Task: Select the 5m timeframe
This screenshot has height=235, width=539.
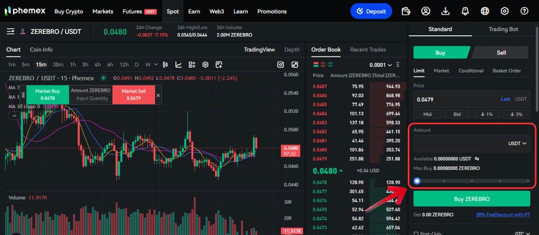Action: (26, 64)
